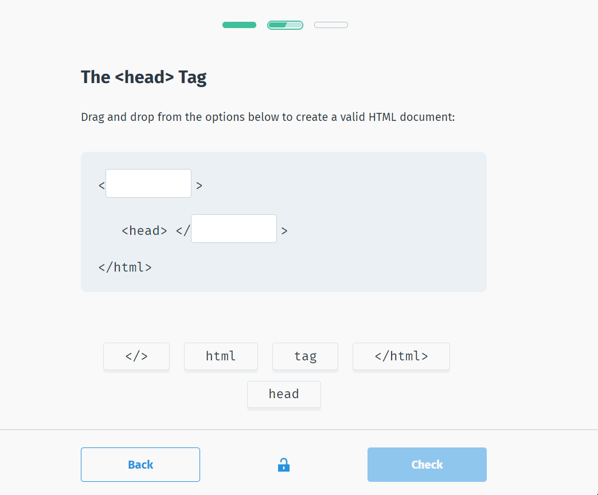Select the "tag" option chip
Screen dimensions: 598x495
coord(305,356)
